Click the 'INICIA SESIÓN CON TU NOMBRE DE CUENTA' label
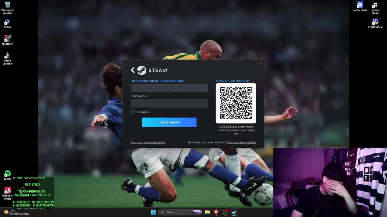This screenshot has width=387, height=217. pos(157,81)
